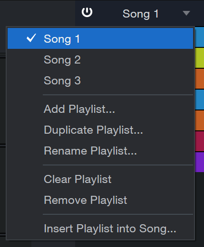Screen dimensions: 204x247
Task: Open the Song 1 playlist selector header
Action: [140, 14]
